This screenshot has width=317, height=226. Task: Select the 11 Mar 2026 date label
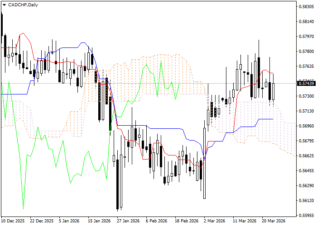[x=244, y=221]
